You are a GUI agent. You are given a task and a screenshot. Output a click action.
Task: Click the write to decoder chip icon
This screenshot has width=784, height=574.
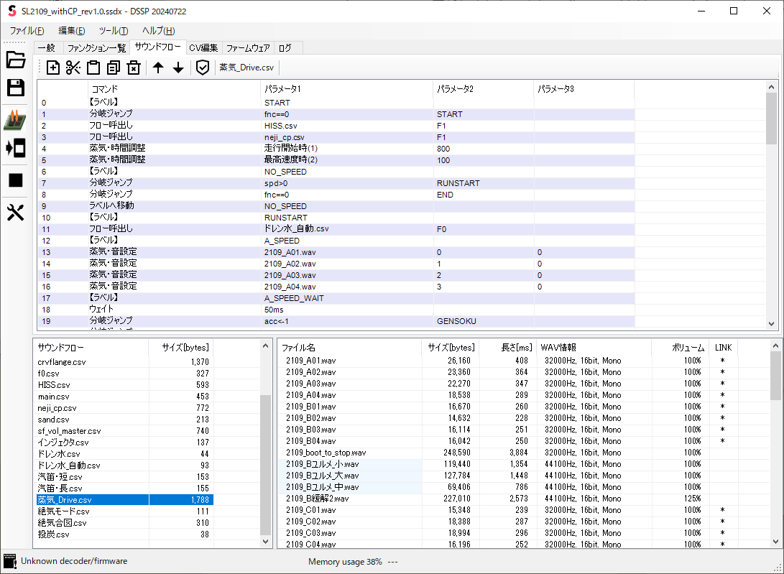[x=16, y=120]
